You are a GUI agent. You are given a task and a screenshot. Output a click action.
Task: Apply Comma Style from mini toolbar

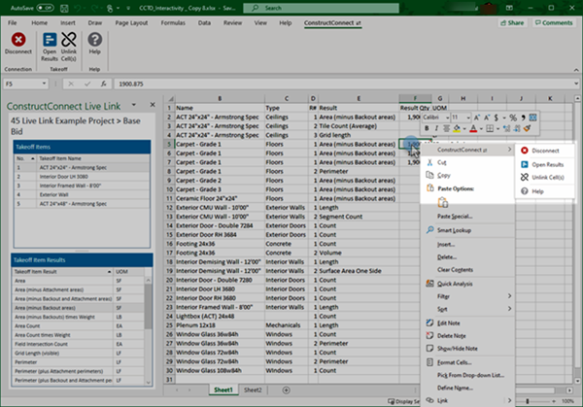[x=523, y=118]
